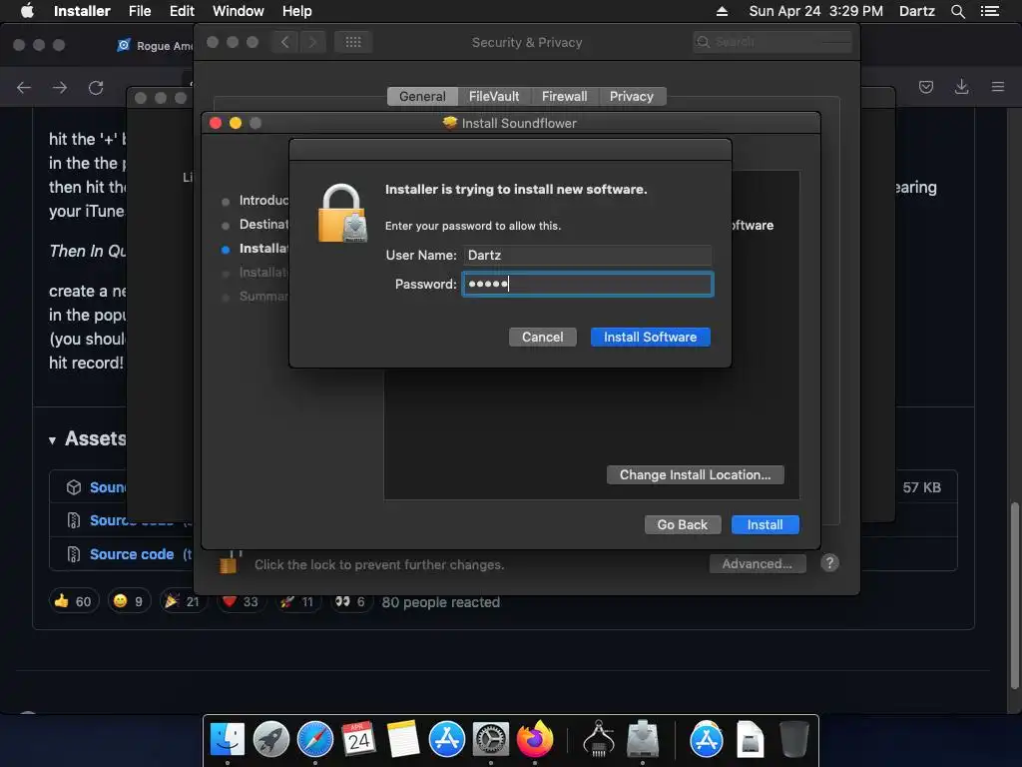The height and width of the screenshot is (767, 1022).
Task: Open the Window menu
Action: point(239,11)
